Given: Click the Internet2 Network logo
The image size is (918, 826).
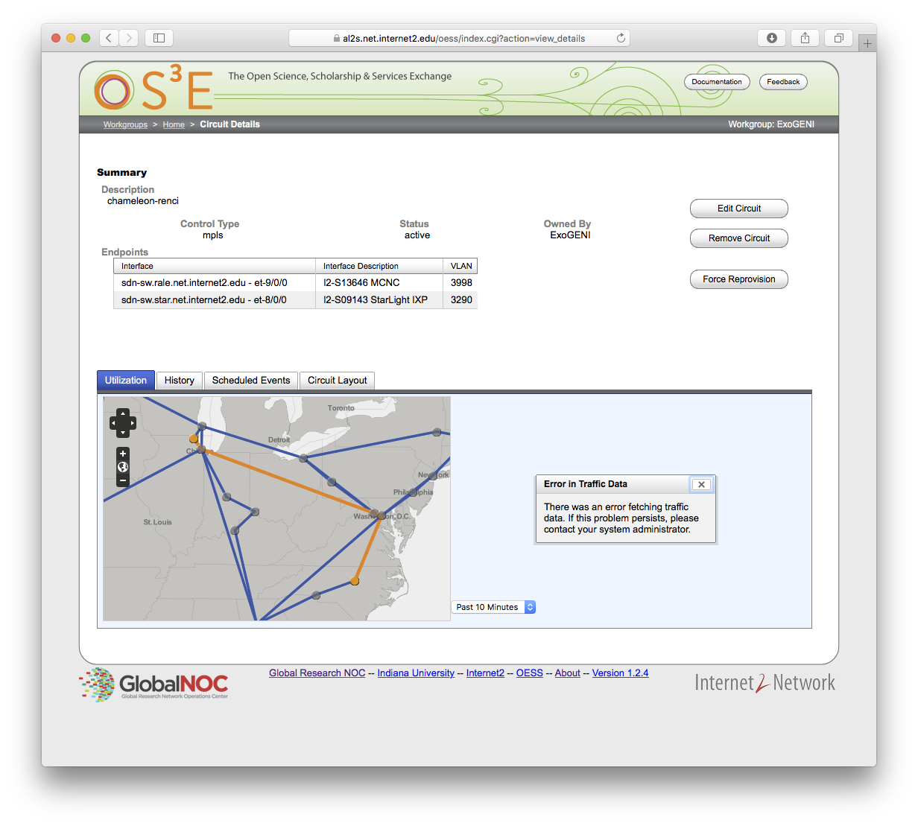Looking at the screenshot, I should pyautogui.click(x=765, y=682).
